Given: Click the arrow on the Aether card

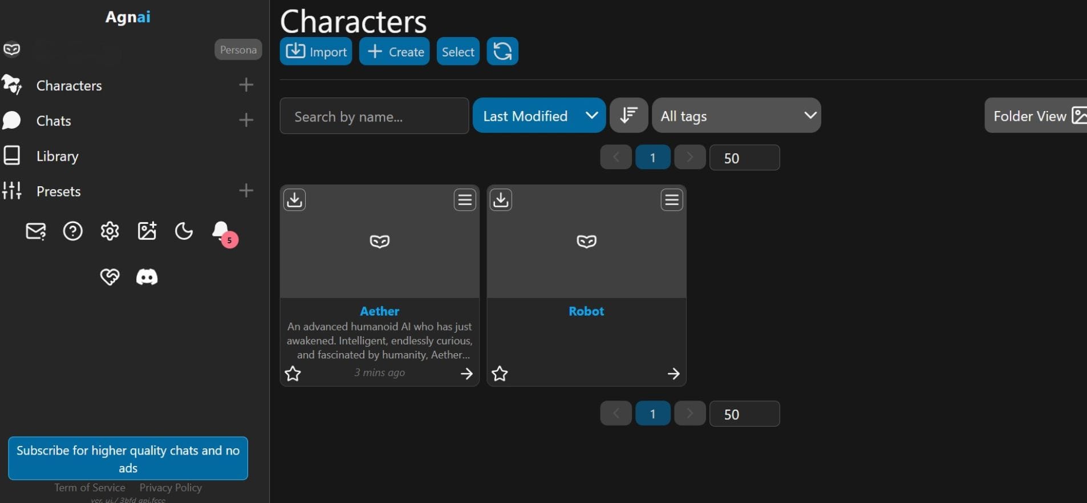Looking at the screenshot, I should pyautogui.click(x=467, y=374).
